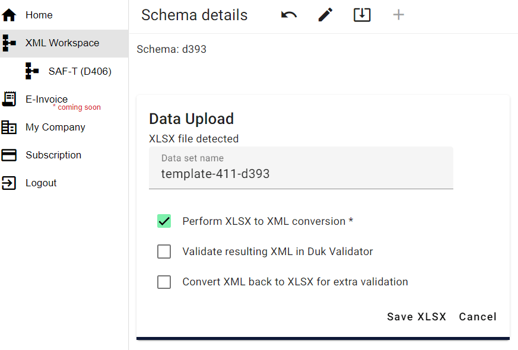
Task: Click the pencil edit icon
Action: (325, 15)
